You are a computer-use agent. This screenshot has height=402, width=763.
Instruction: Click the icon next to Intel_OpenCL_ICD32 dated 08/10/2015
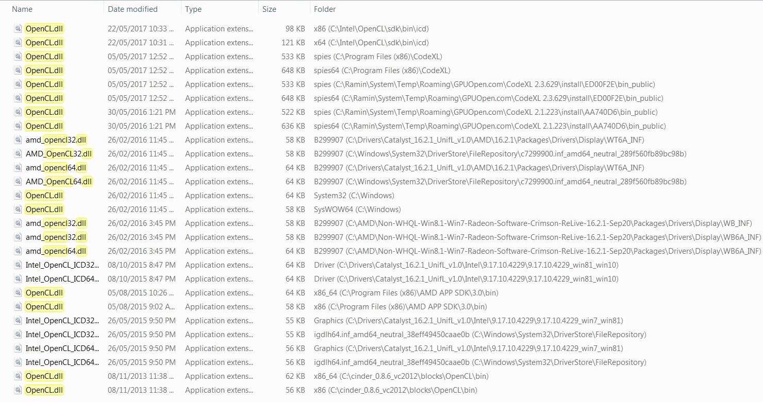(x=18, y=265)
